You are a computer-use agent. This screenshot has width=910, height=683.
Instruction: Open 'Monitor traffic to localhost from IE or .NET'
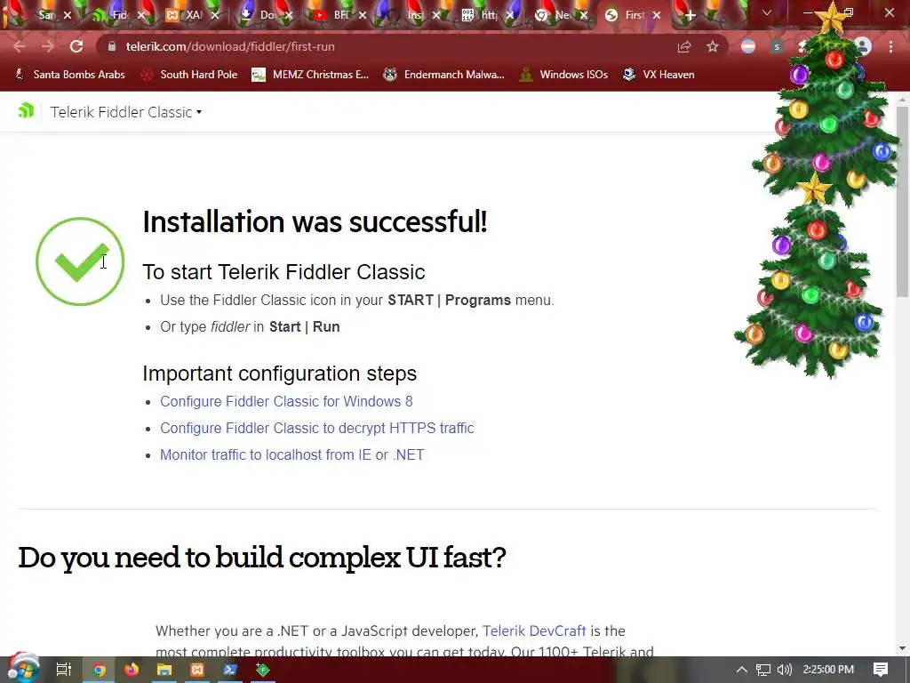pos(291,454)
